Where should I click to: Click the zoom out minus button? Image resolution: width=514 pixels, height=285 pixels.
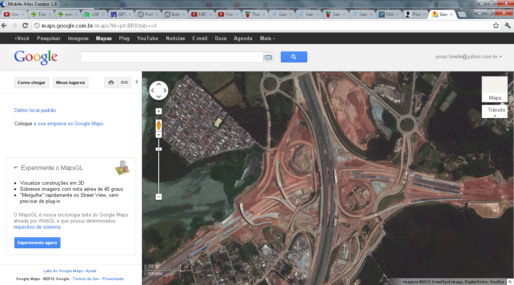point(159,197)
